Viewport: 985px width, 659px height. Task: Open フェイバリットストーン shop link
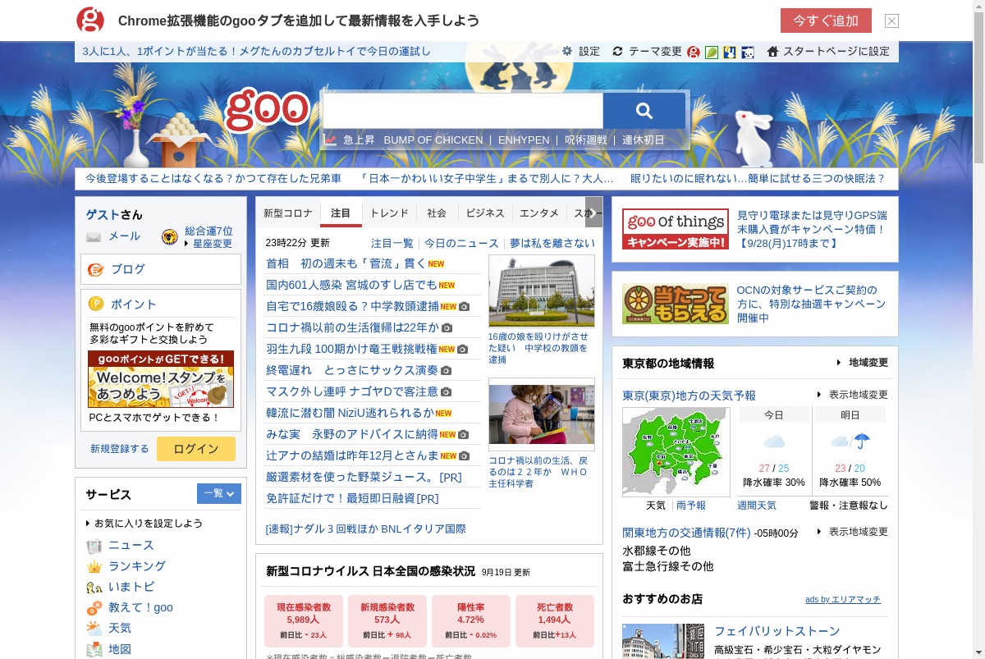[777, 631]
